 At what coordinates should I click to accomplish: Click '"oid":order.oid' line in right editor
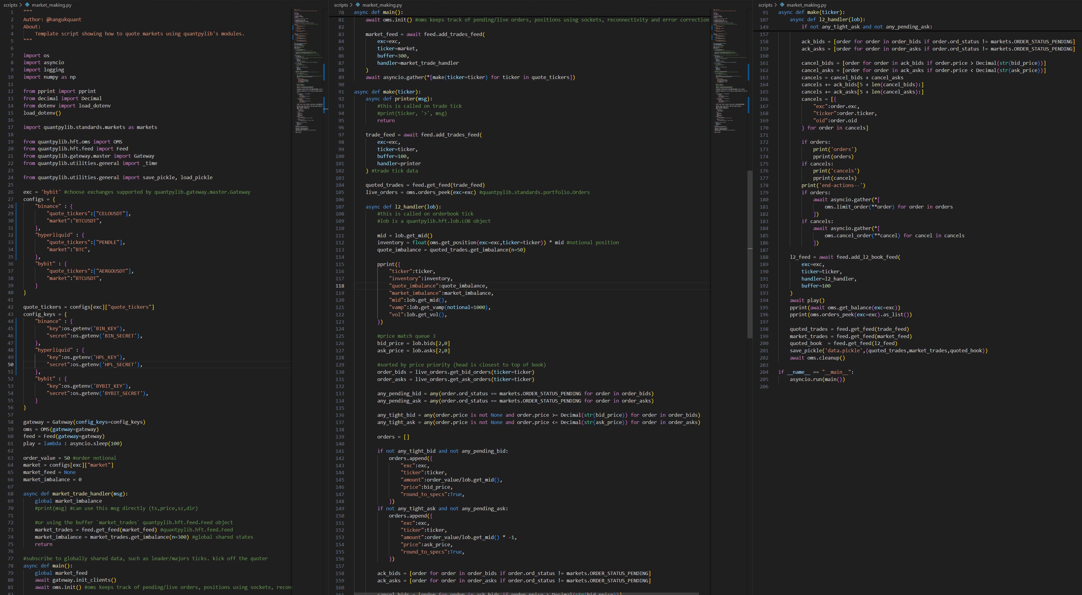[x=835, y=120]
